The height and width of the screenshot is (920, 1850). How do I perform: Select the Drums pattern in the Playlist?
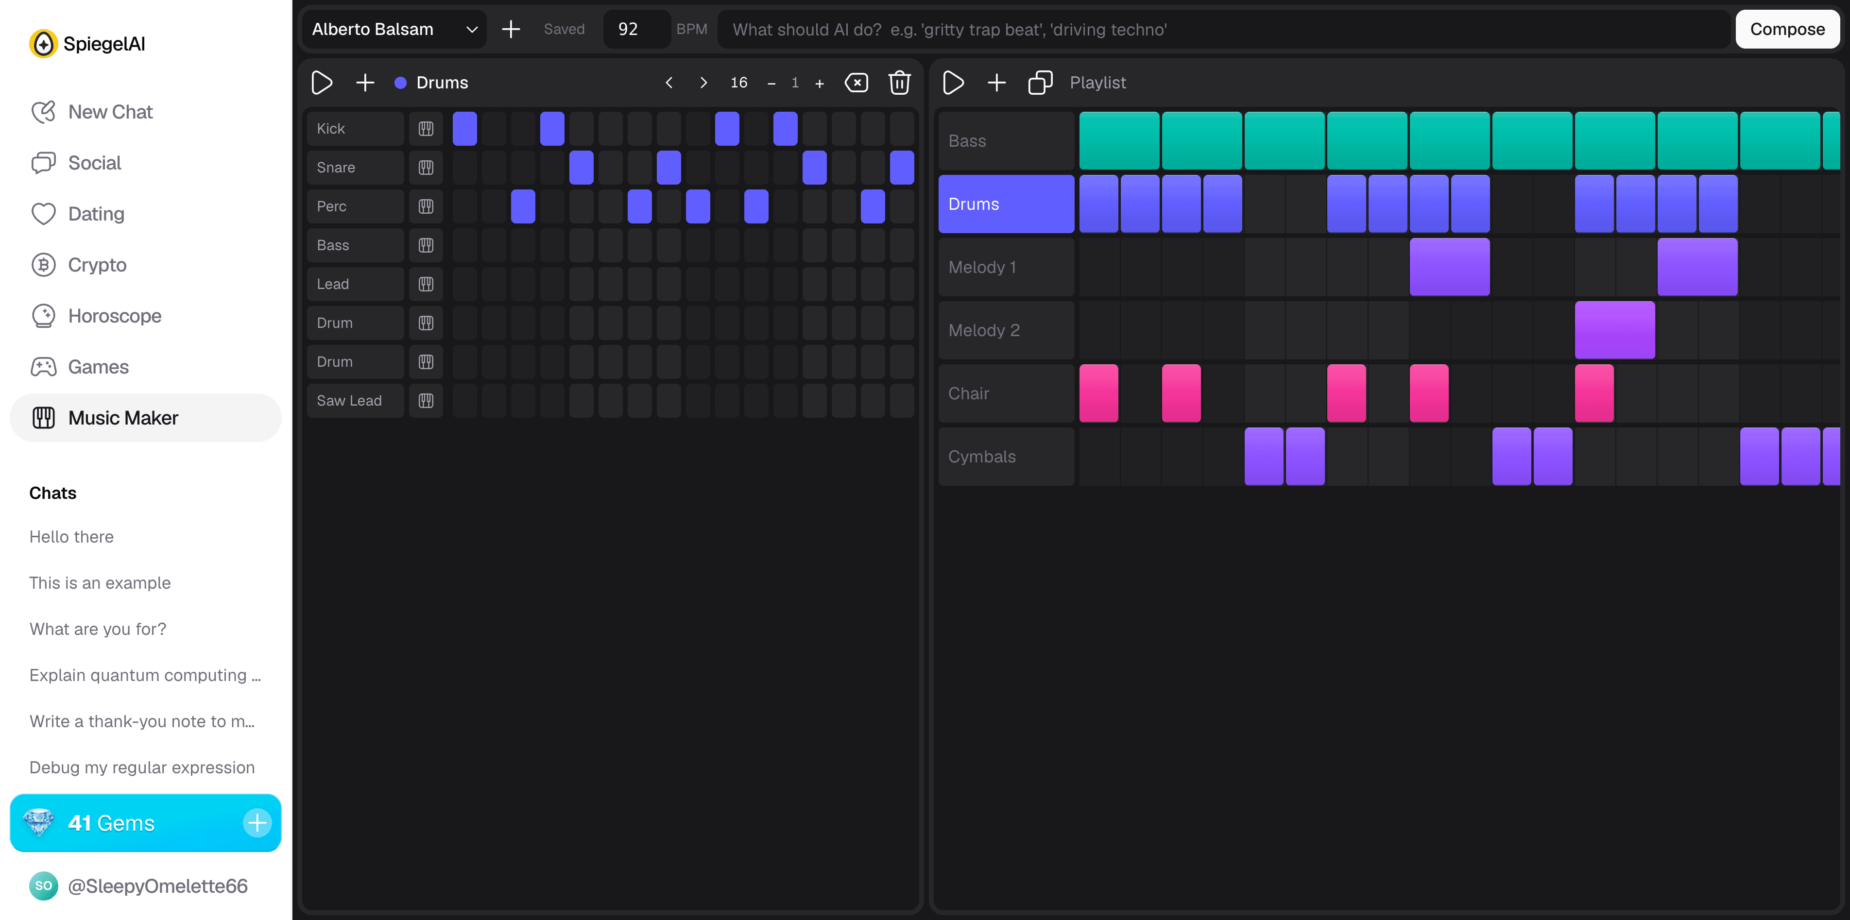pos(1006,204)
